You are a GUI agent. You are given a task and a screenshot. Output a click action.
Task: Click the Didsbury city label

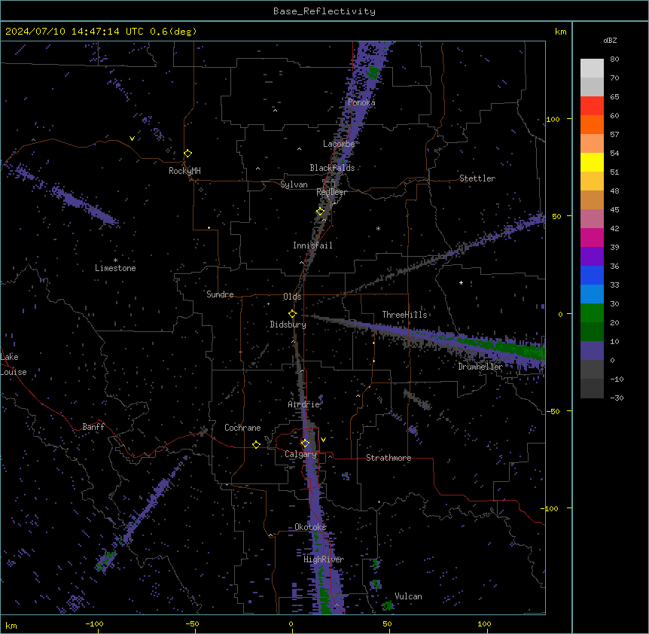[288, 325]
